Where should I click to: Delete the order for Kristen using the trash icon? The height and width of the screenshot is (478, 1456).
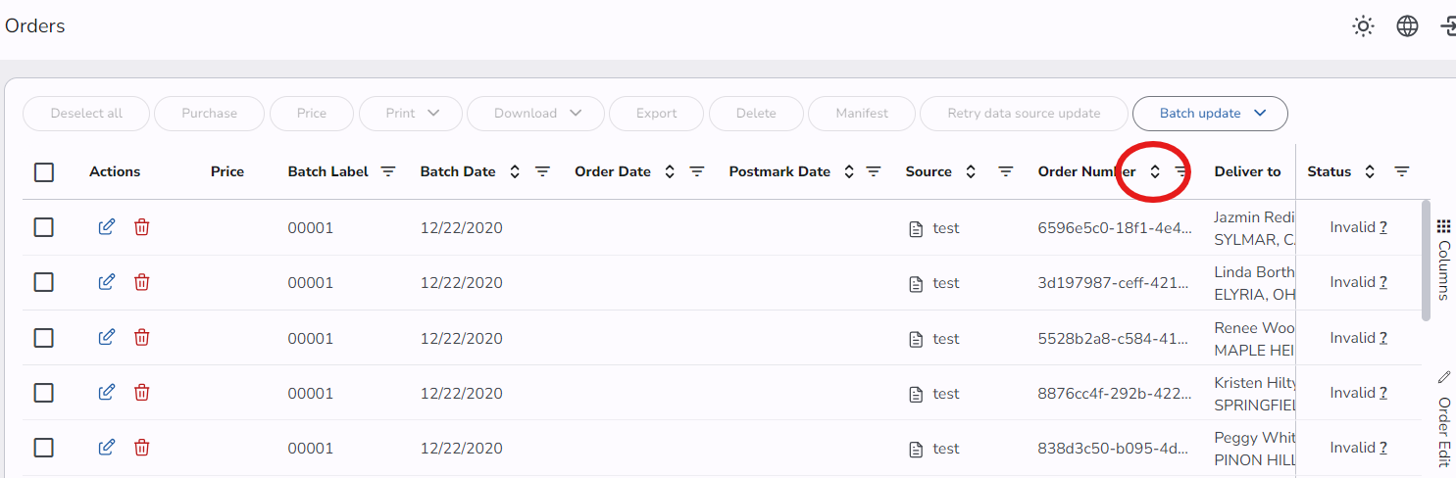click(x=142, y=393)
